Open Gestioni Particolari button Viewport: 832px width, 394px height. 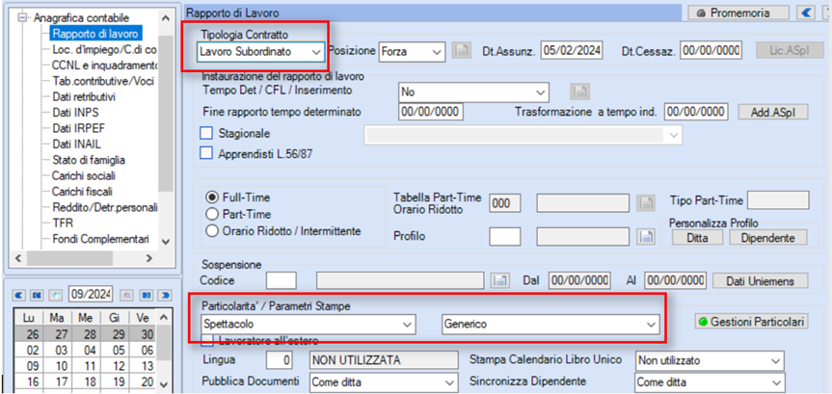click(751, 322)
